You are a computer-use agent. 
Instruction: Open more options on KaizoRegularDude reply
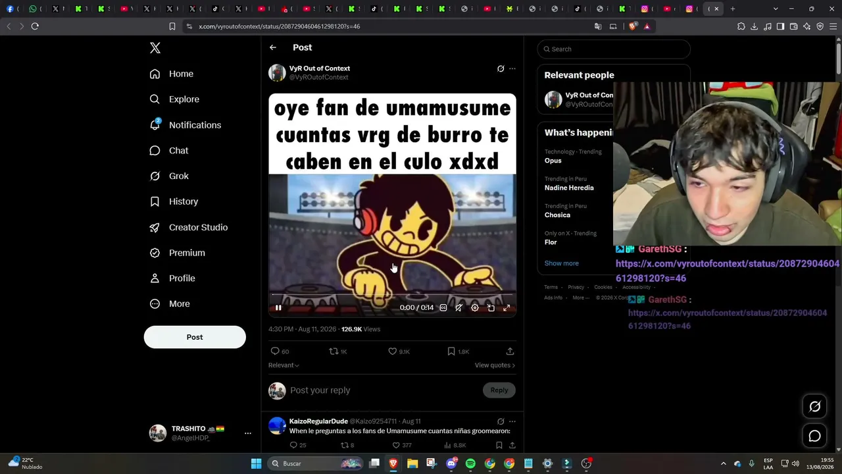pyautogui.click(x=512, y=421)
